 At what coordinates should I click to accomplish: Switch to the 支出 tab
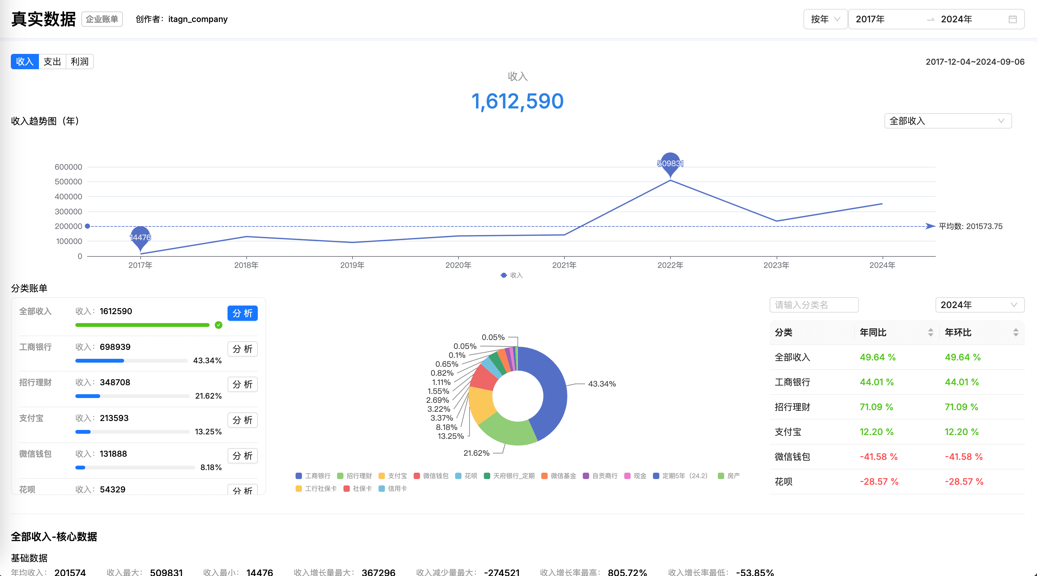(x=52, y=62)
